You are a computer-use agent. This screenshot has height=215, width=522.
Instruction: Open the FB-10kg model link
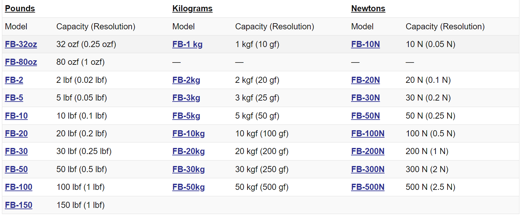tap(188, 133)
